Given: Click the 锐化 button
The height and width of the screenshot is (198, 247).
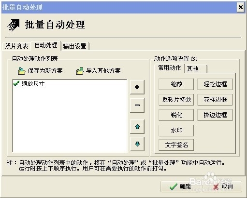Looking at the screenshot, I should pyautogui.click(x=176, y=115).
